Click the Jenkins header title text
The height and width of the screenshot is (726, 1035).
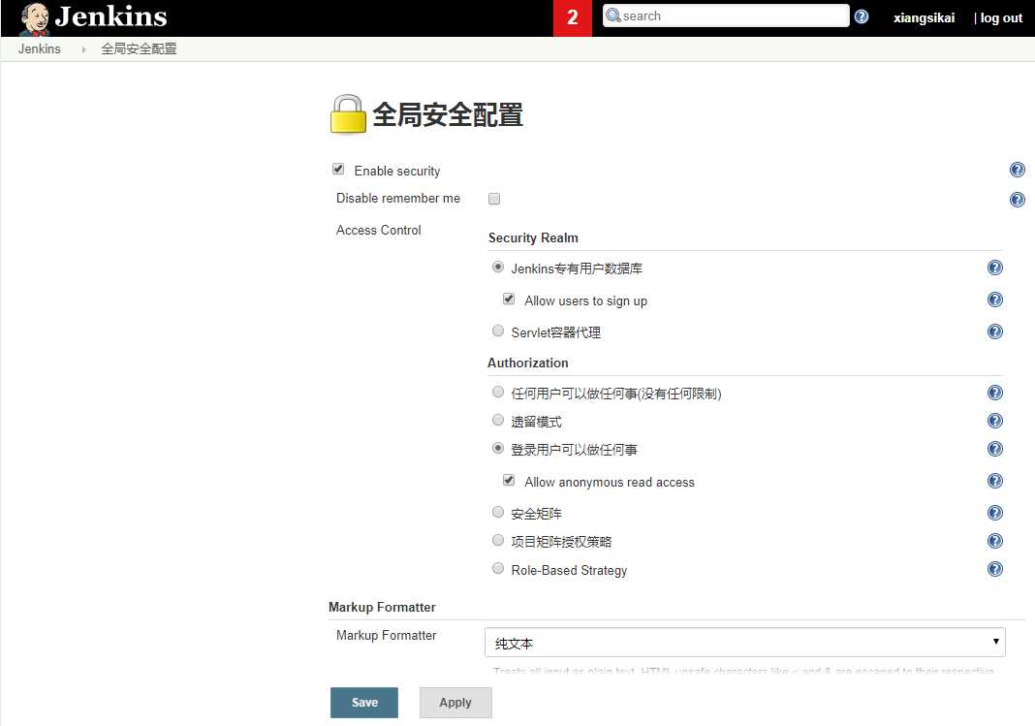110,16
